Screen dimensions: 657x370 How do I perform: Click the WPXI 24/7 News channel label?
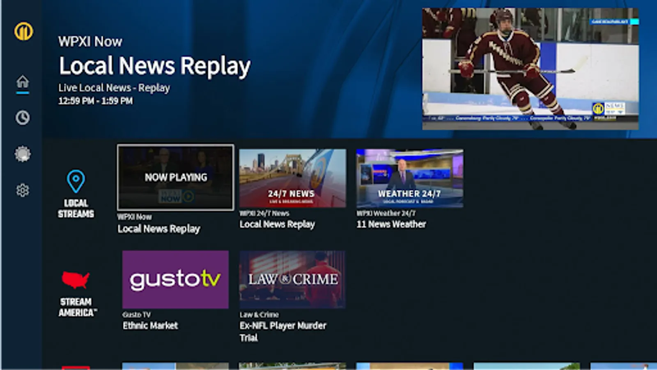click(264, 213)
